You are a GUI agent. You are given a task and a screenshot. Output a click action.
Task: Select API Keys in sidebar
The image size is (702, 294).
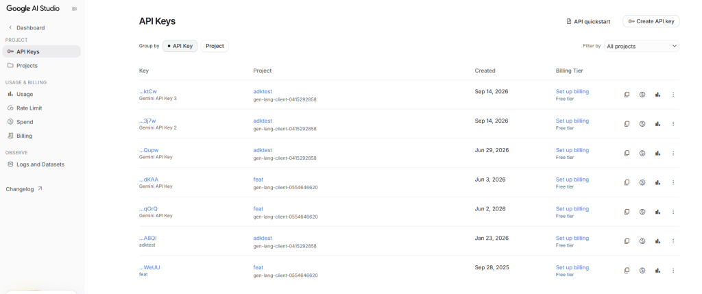[41, 51]
